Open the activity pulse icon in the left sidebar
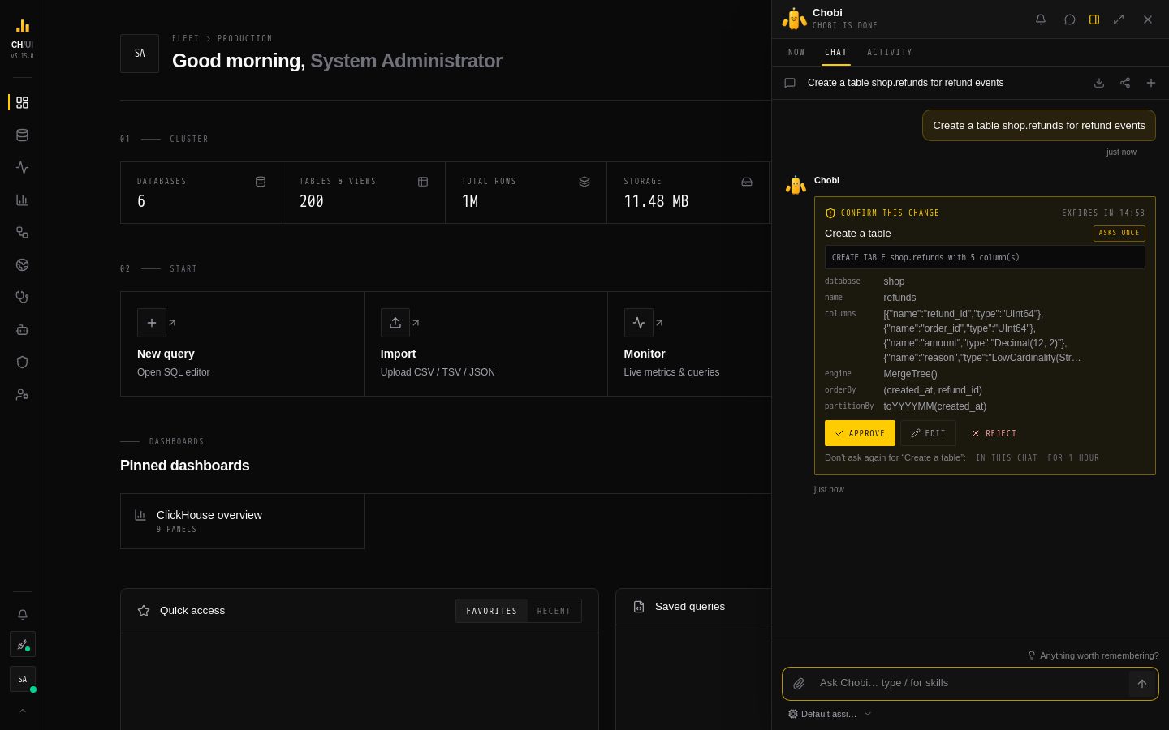Image resolution: width=1169 pixels, height=730 pixels. [22, 168]
